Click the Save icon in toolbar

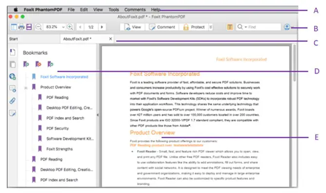click(29, 27)
